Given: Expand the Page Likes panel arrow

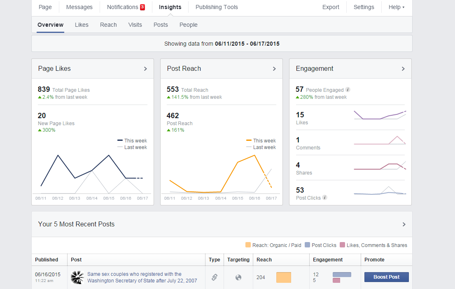Looking at the screenshot, I should 145,69.
